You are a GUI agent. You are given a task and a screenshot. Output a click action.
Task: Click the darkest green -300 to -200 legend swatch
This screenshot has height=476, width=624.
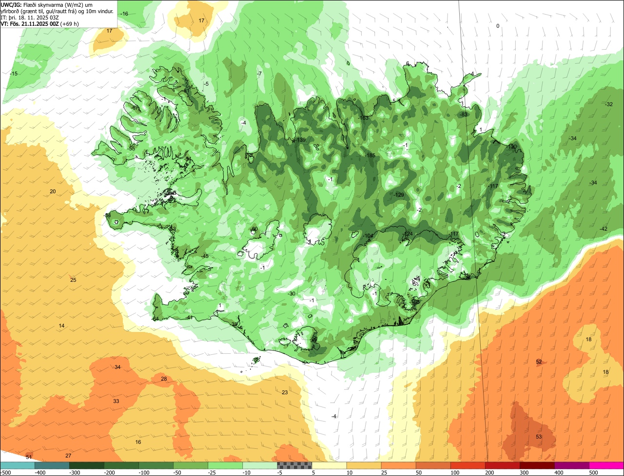[x=86, y=465]
